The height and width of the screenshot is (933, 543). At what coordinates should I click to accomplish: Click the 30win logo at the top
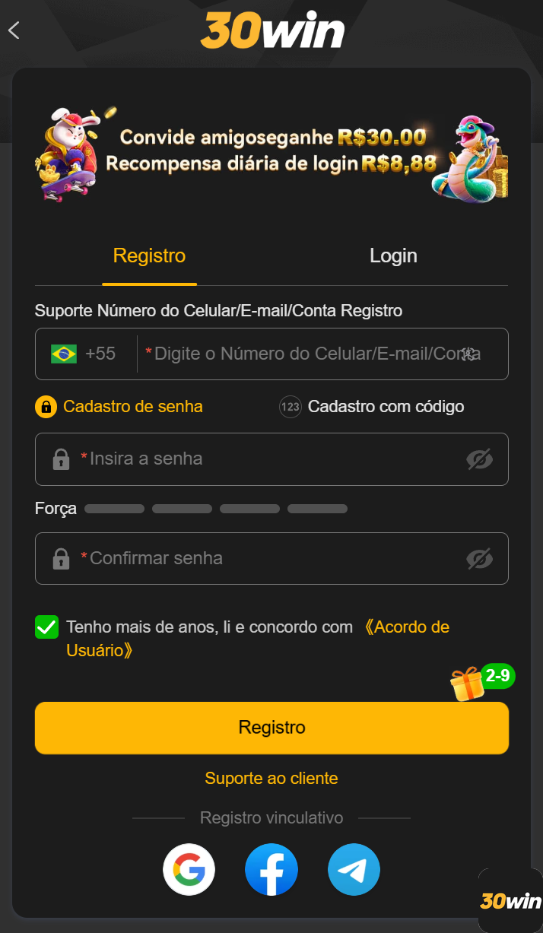[271, 30]
